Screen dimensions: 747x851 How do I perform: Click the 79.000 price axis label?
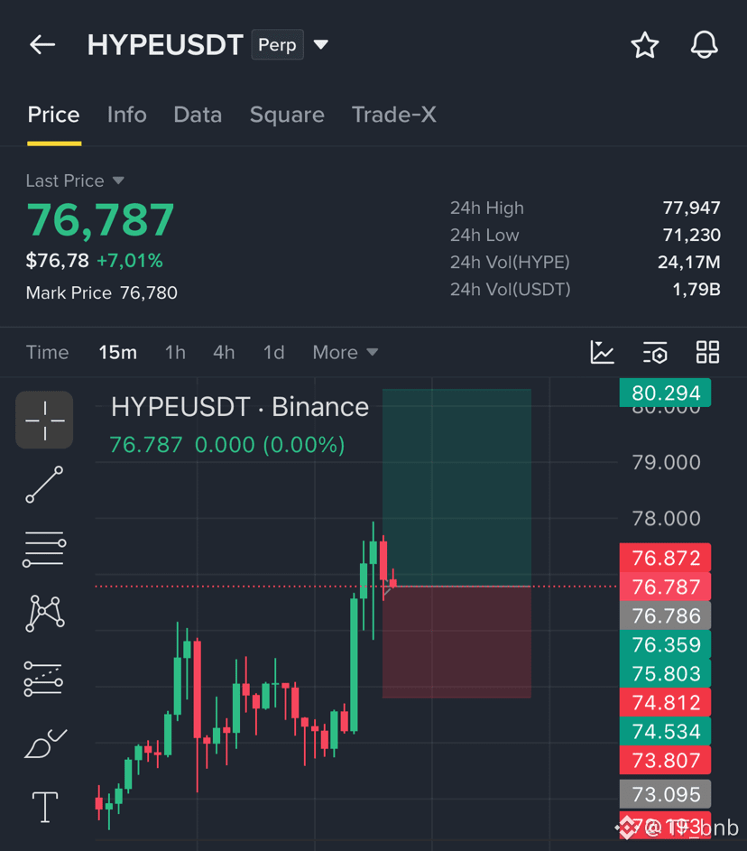pos(666,462)
